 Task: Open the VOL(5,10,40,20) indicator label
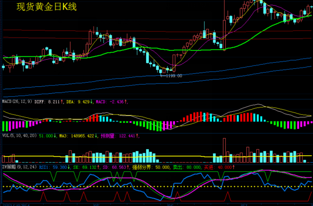(19, 136)
